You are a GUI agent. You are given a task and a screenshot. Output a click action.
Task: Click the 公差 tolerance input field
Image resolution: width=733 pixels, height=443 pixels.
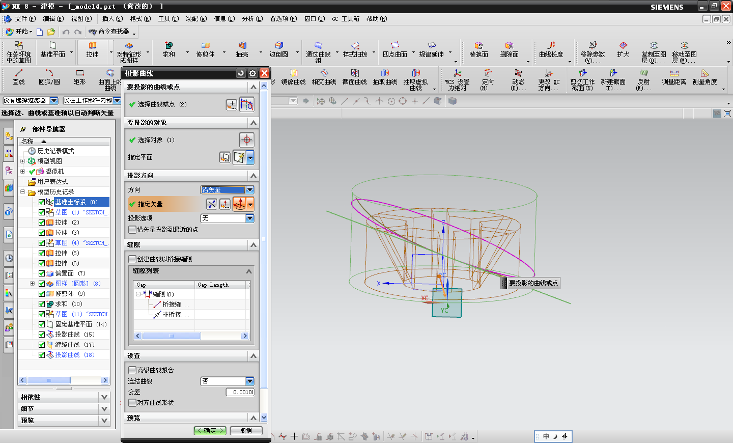(240, 392)
